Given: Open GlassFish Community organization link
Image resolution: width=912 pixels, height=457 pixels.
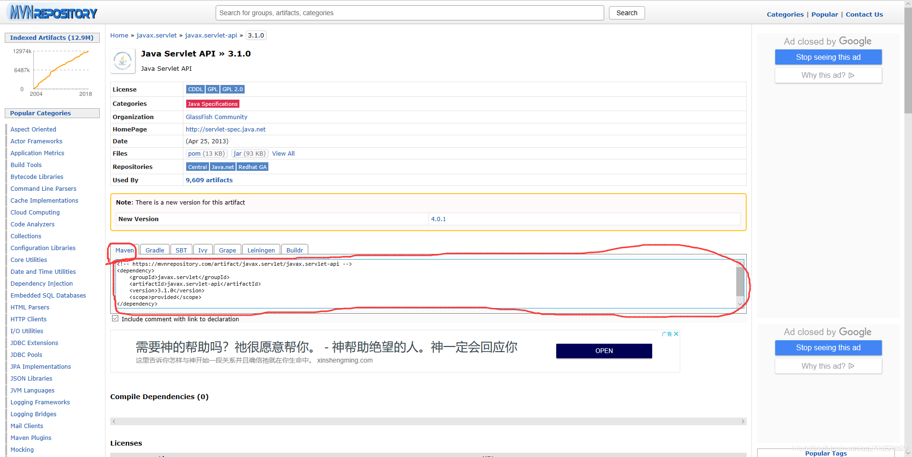Looking at the screenshot, I should pos(217,117).
